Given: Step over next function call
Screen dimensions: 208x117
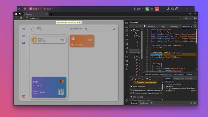Looking at the screenshot, I should pos(135,79).
